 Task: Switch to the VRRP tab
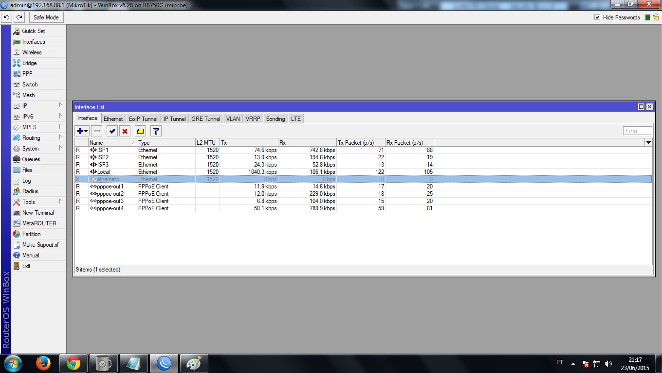(x=253, y=119)
